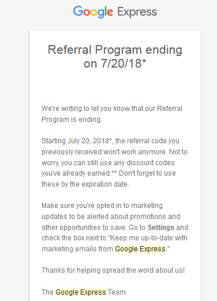Click 'updates to be alerted about promotions' line
The width and height of the screenshot is (217, 301).
coord(111,217)
